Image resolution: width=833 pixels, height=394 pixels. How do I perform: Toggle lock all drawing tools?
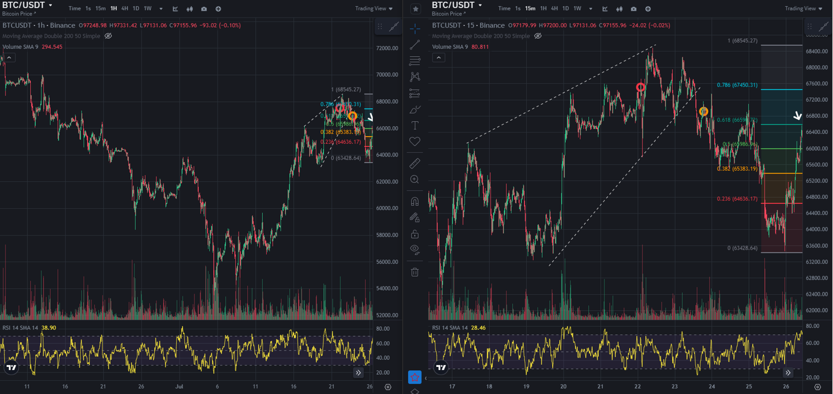tap(415, 234)
